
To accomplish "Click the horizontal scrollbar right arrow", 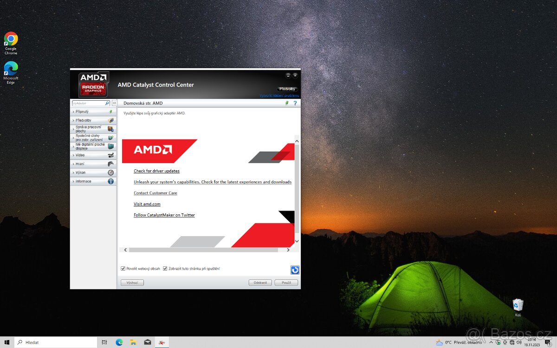I will pos(288,250).
